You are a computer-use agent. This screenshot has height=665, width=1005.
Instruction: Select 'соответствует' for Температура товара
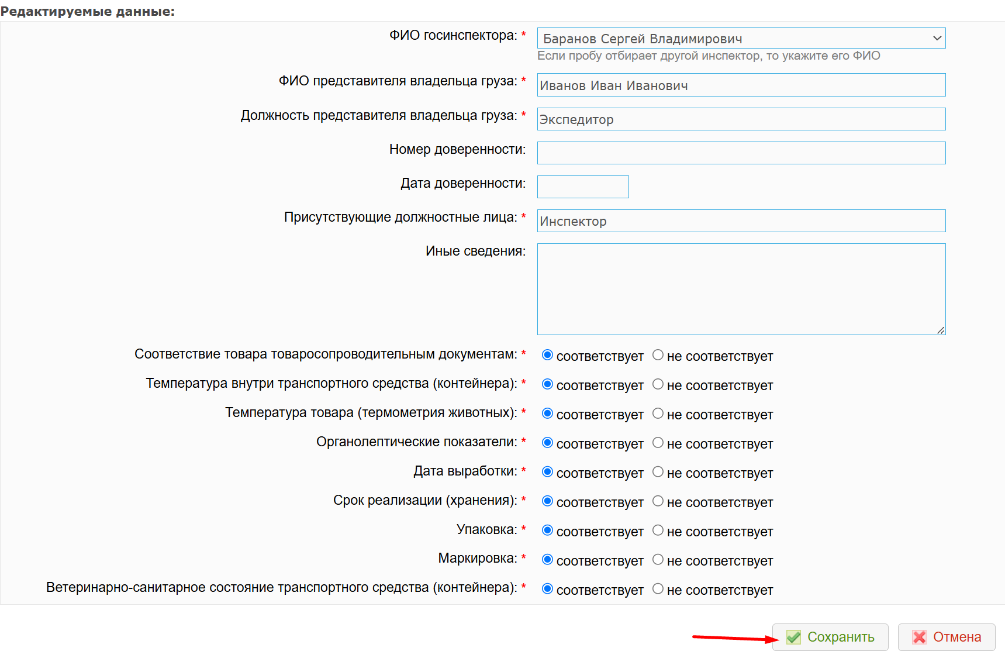(547, 414)
